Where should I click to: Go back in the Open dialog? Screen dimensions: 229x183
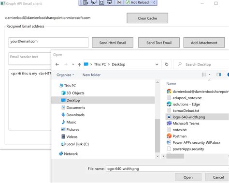pos(57,64)
